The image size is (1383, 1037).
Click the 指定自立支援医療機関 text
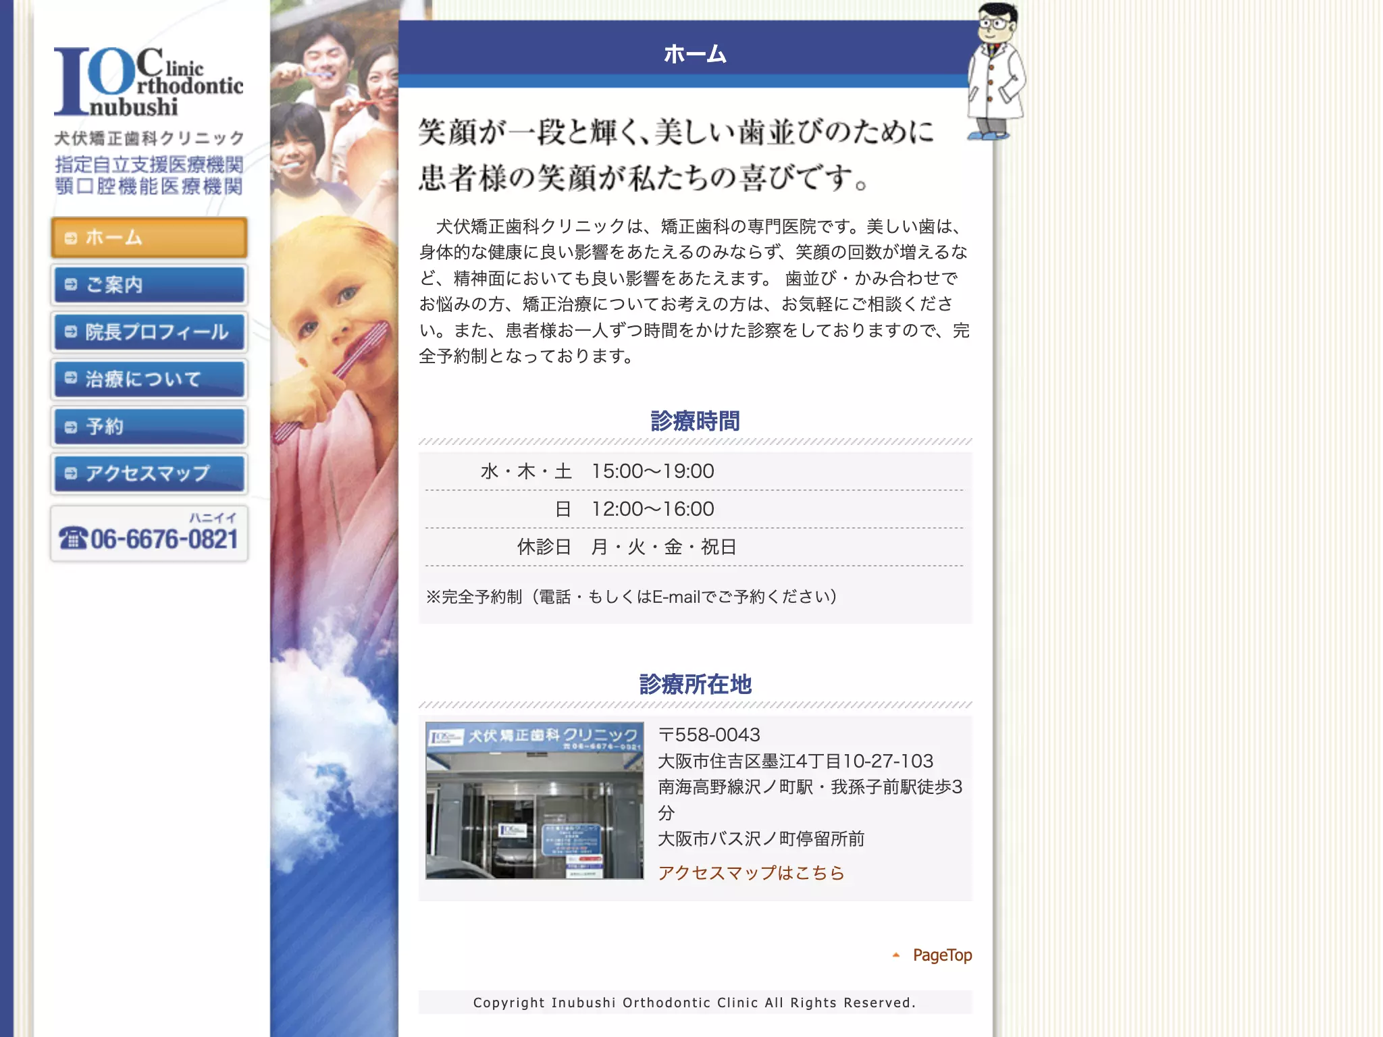149,165
